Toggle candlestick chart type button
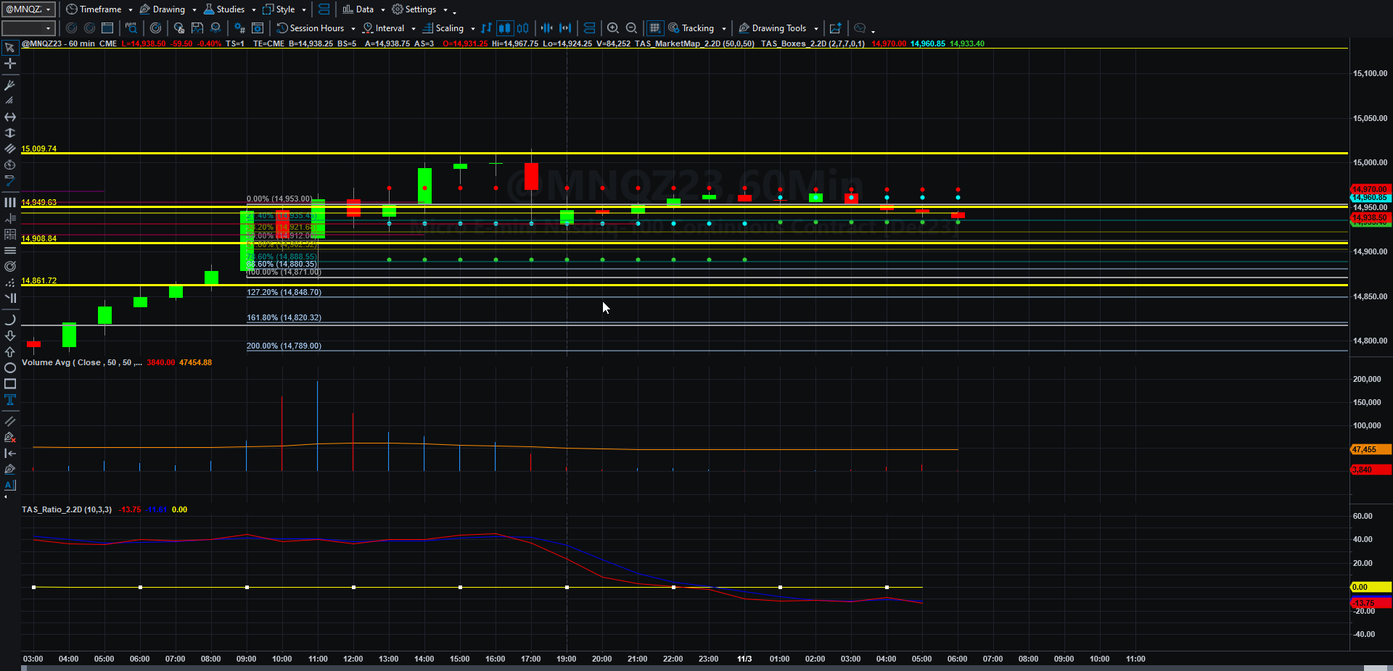 [x=504, y=28]
